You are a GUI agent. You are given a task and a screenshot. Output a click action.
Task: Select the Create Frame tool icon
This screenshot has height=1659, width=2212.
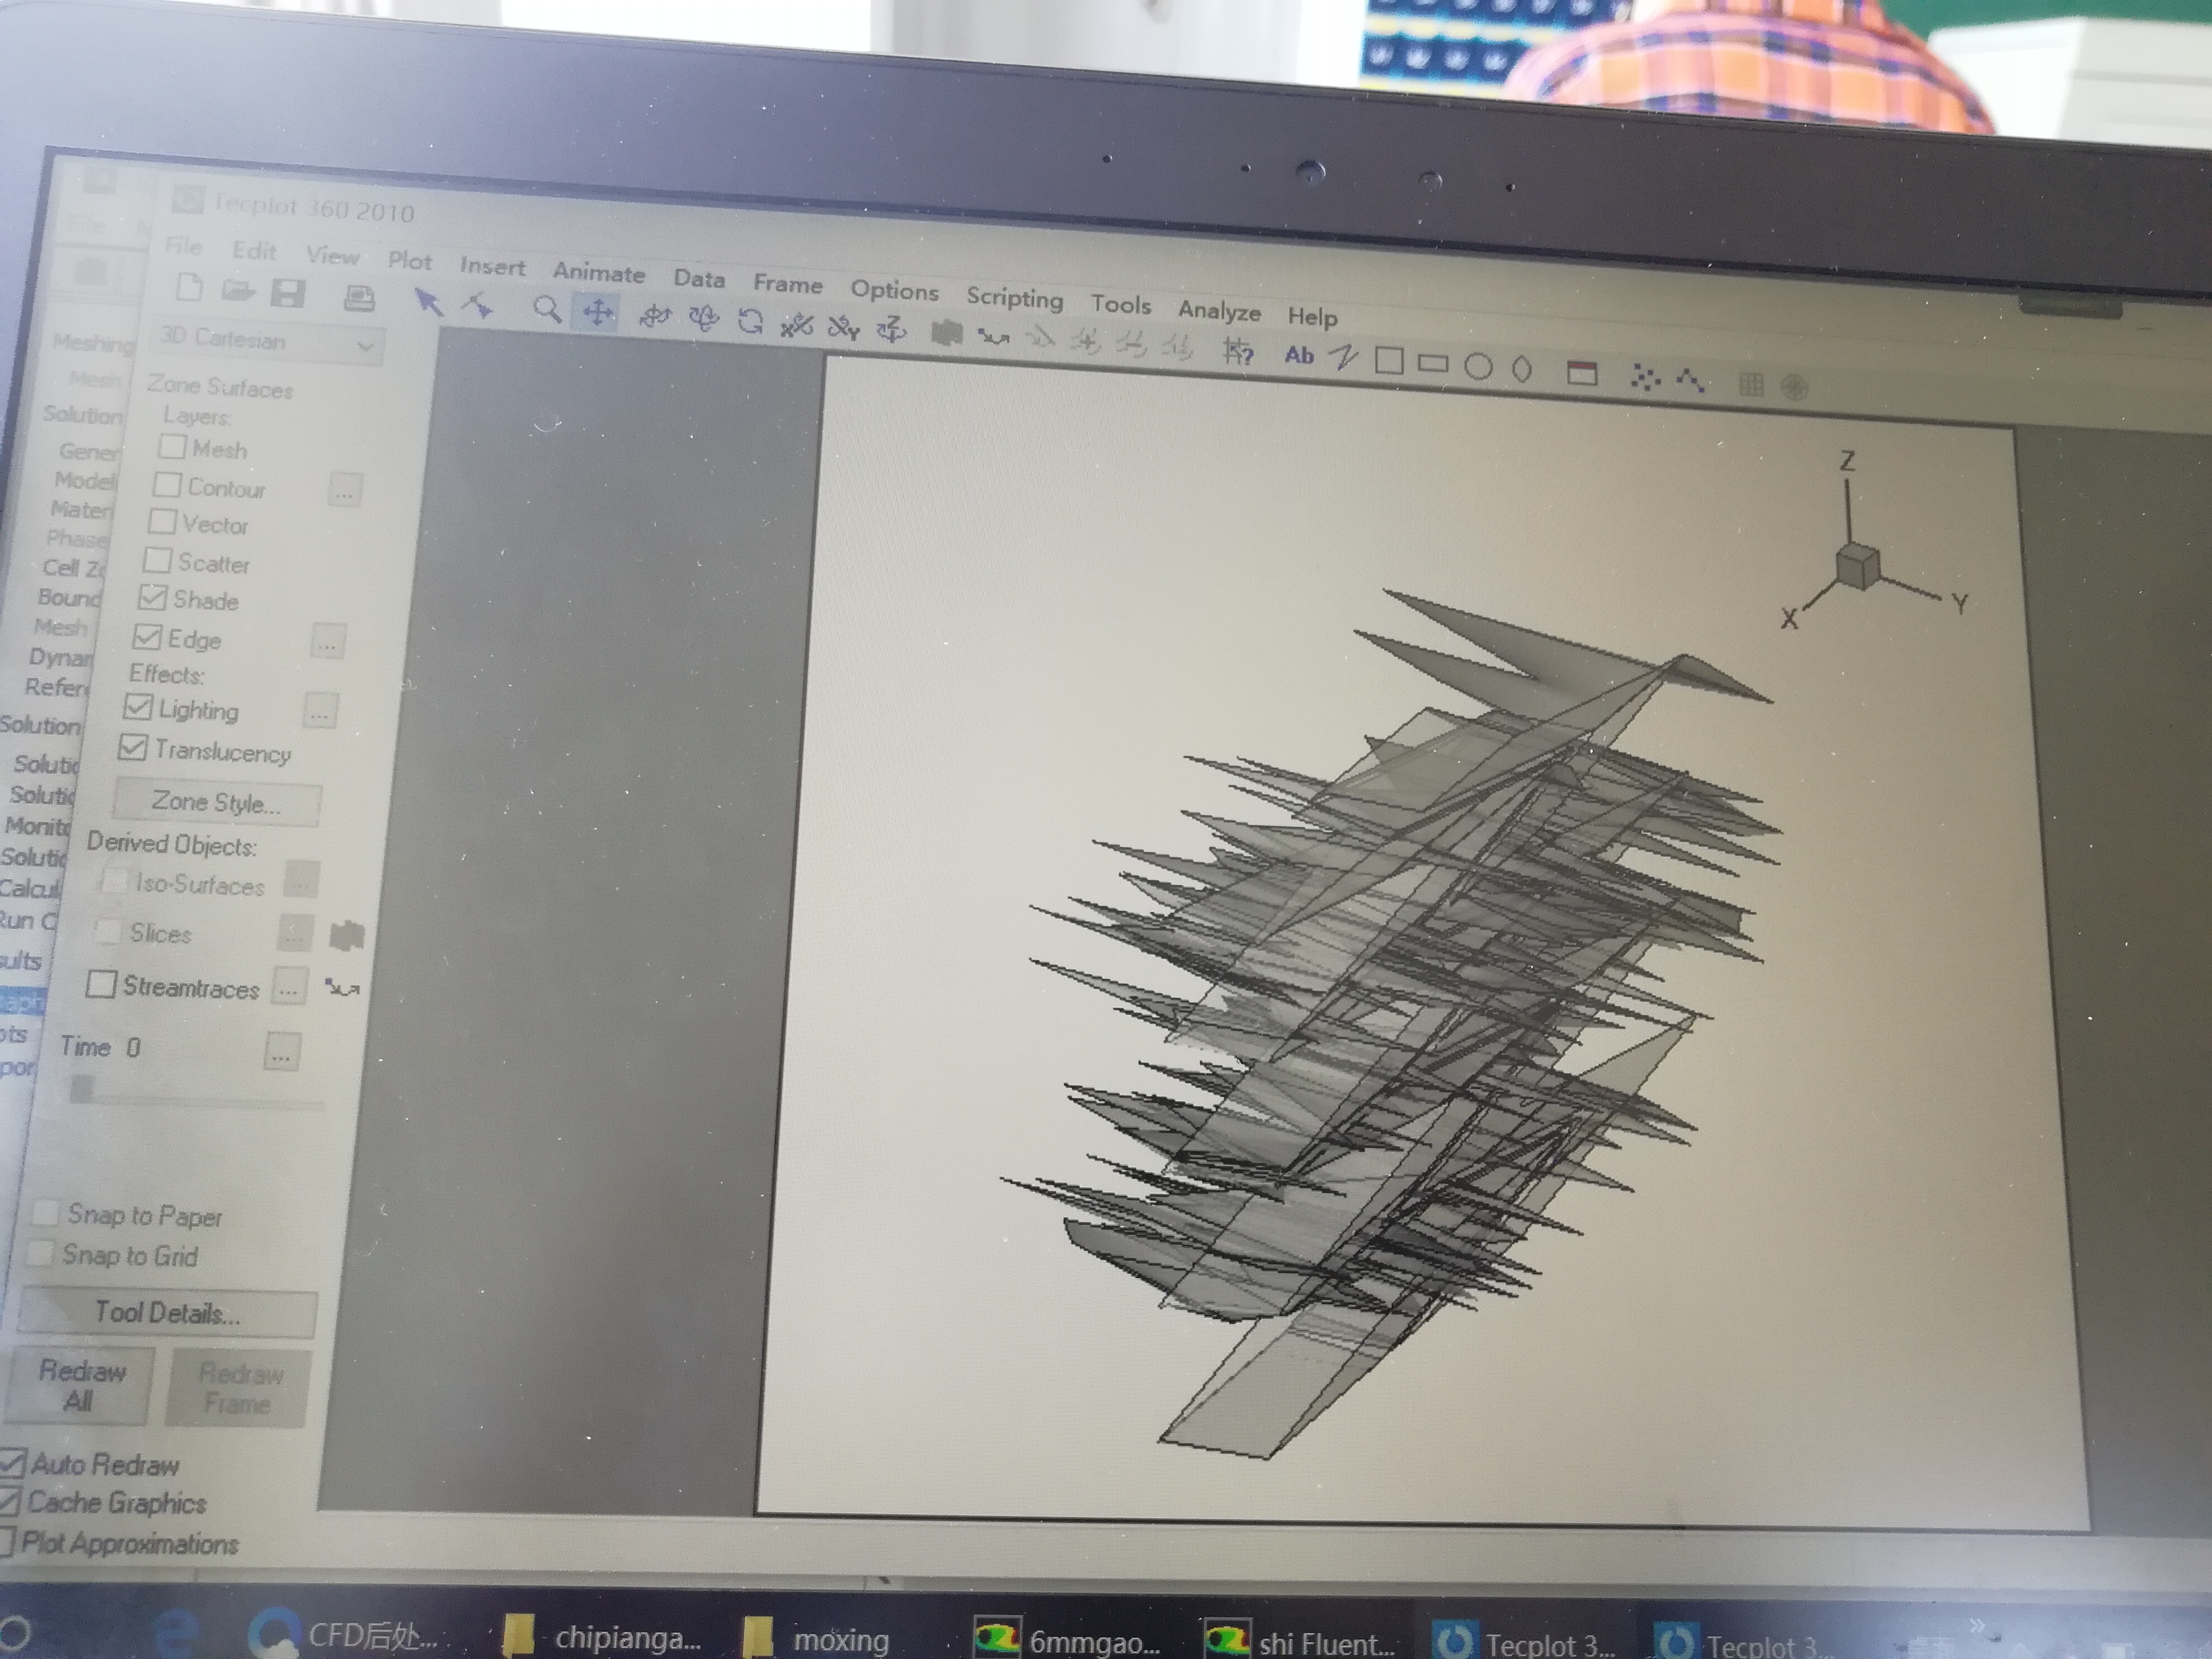[x=1581, y=373]
